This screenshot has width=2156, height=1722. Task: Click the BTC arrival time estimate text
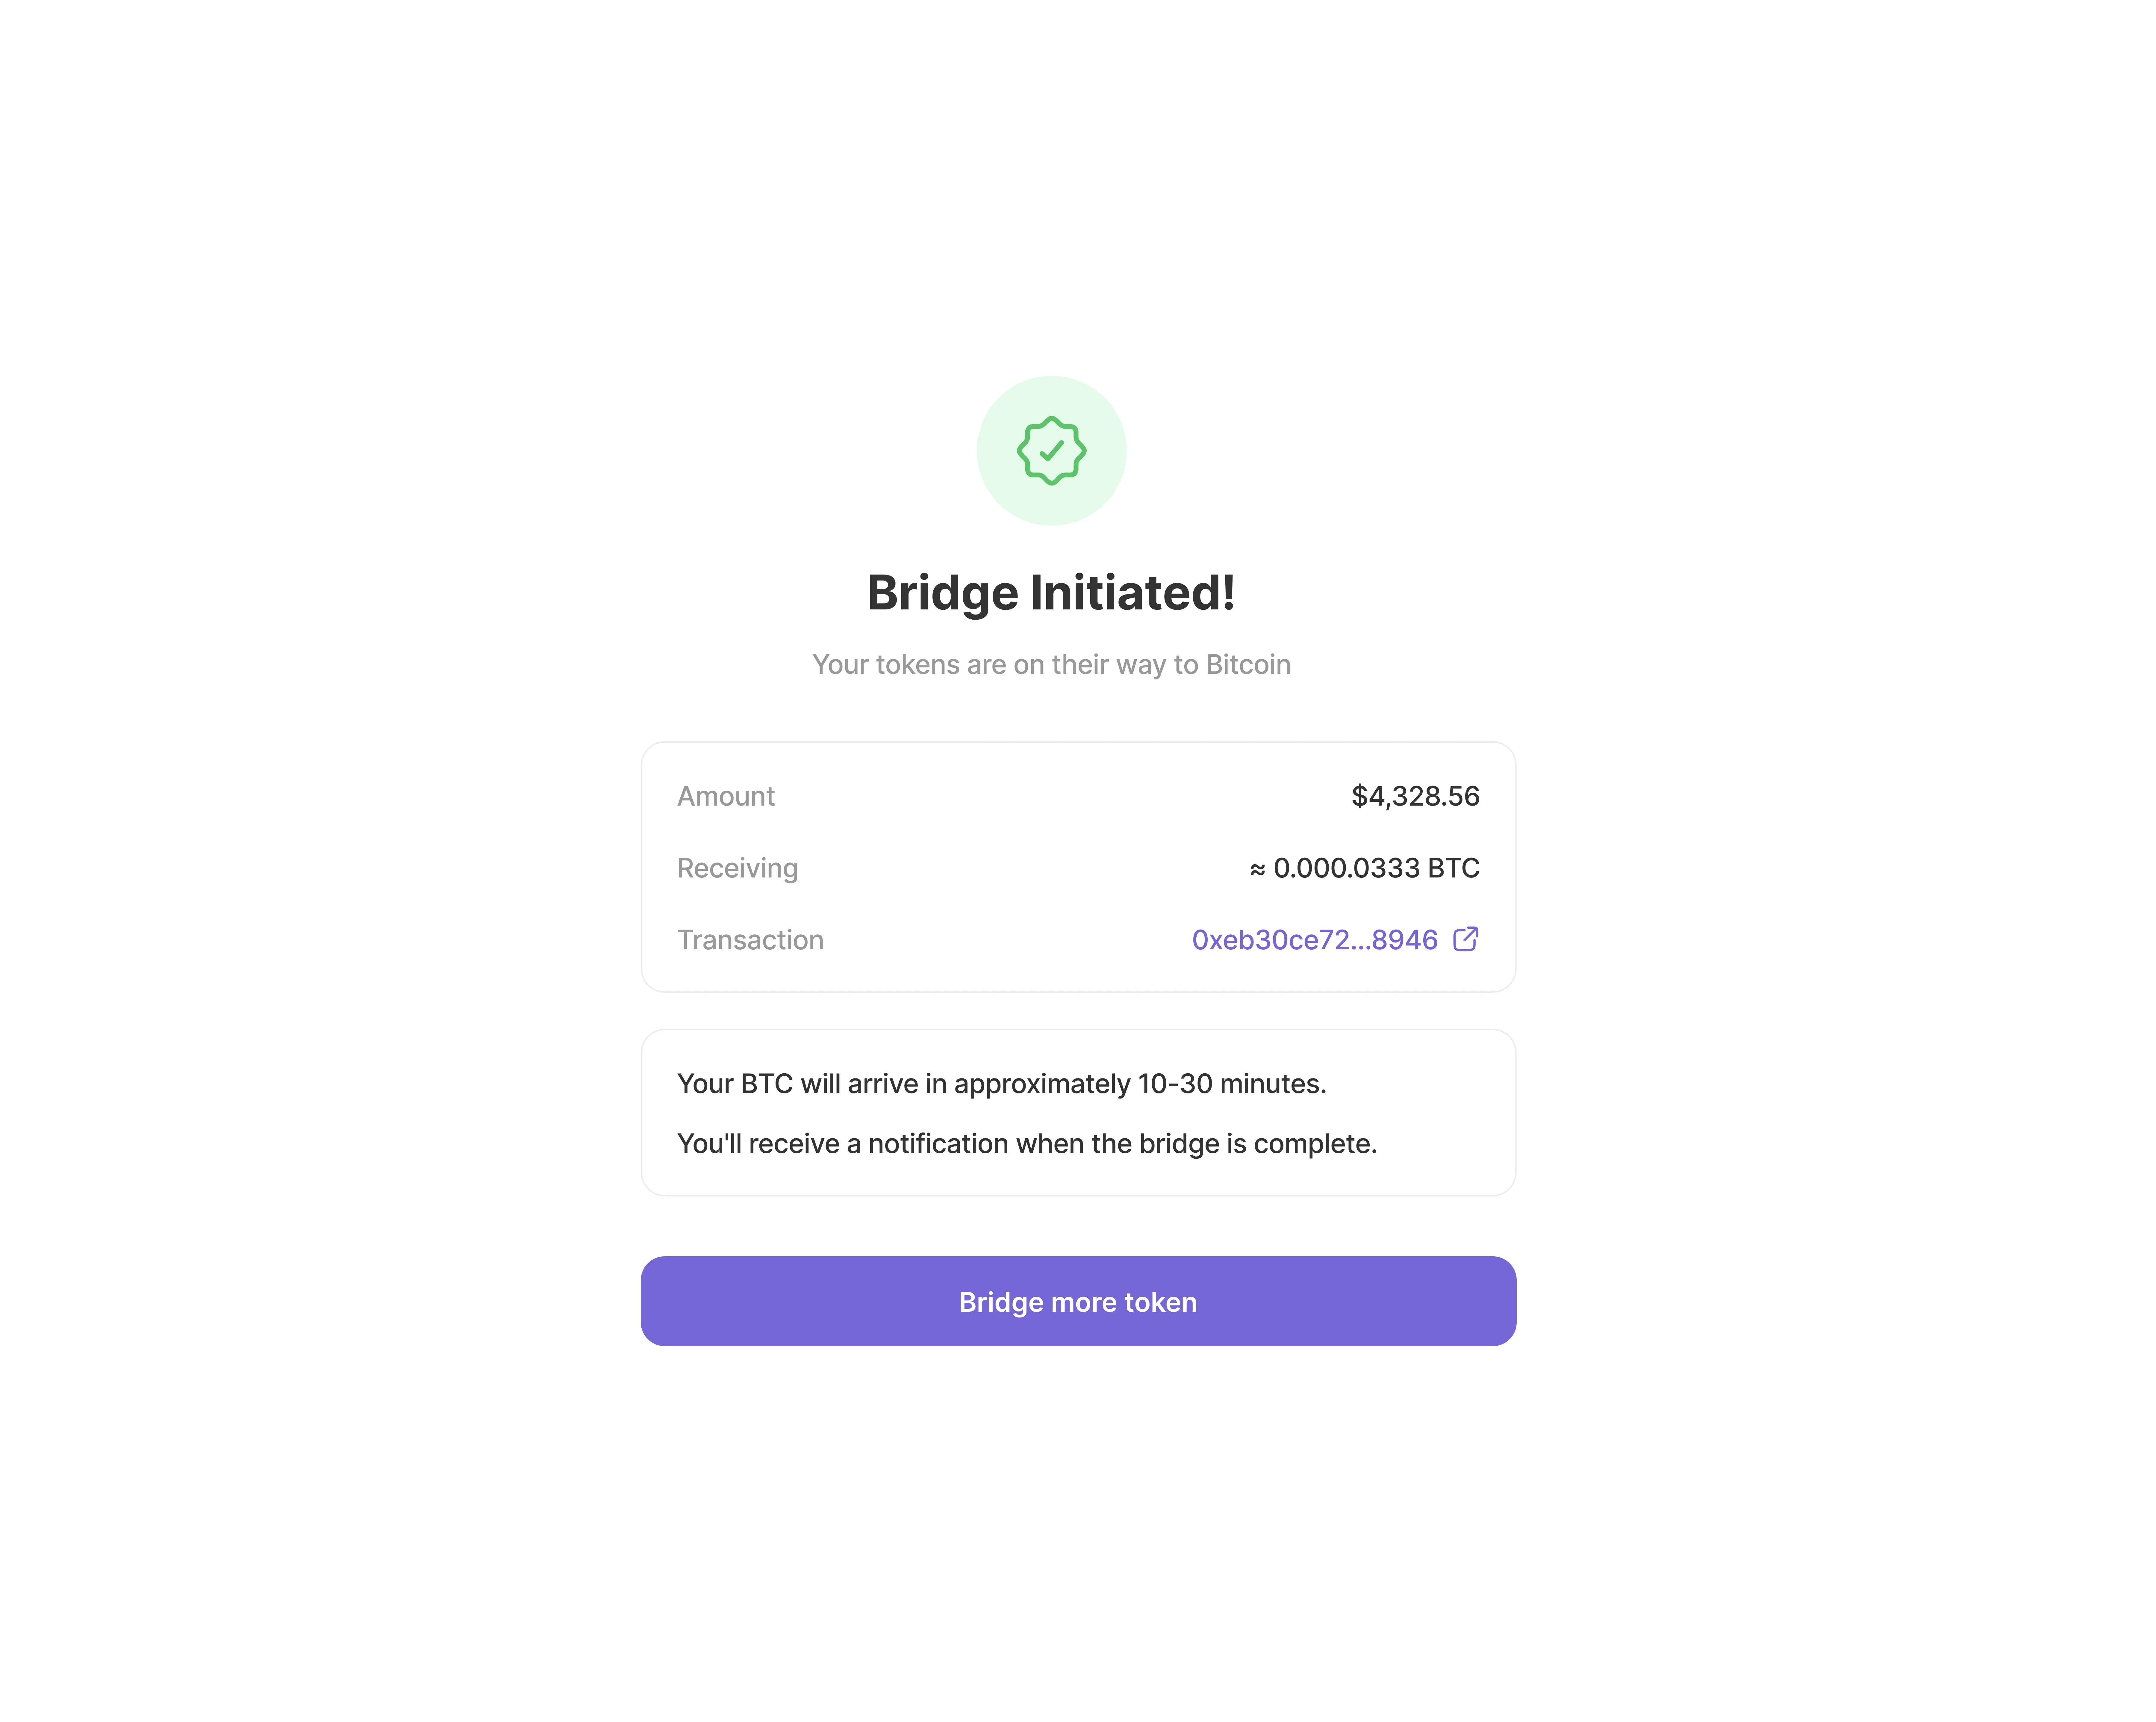[1001, 1084]
